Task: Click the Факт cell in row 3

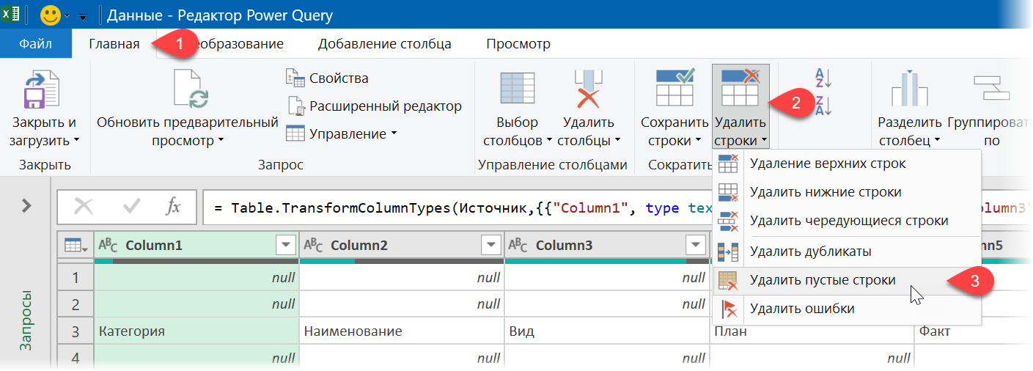Action: (x=974, y=331)
